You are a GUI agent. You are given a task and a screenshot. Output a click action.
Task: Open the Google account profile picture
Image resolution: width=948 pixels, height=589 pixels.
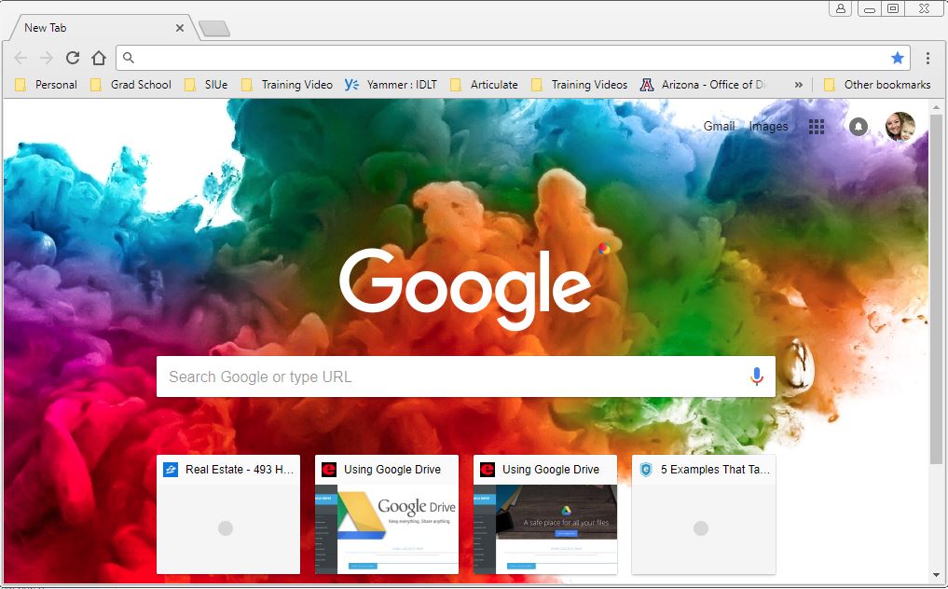pyautogui.click(x=900, y=127)
